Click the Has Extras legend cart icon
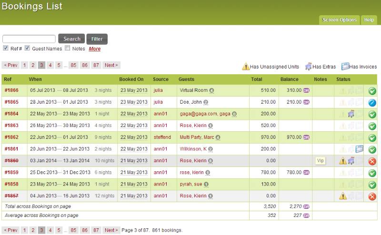This screenshot has height=235, width=381. pos(308,66)
